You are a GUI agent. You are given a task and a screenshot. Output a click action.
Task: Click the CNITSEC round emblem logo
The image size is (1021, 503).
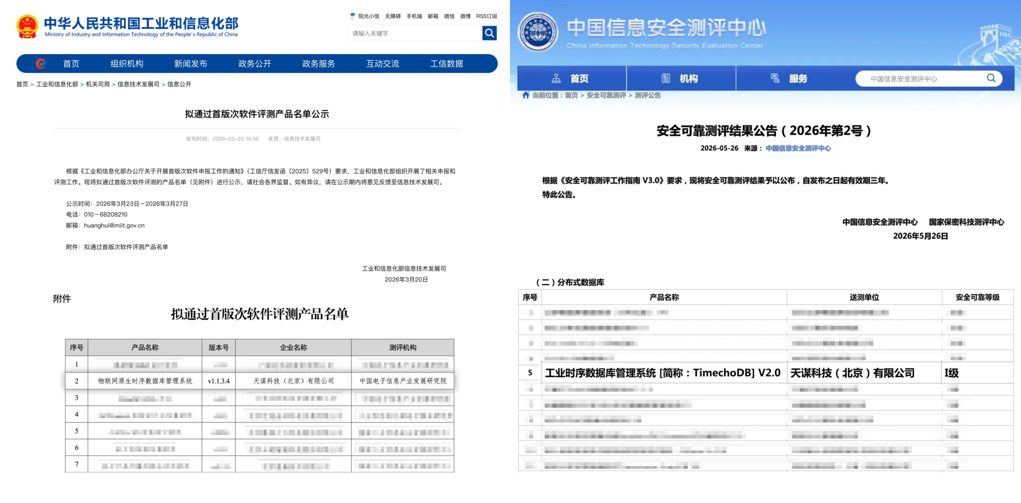(x=538, y=32)
